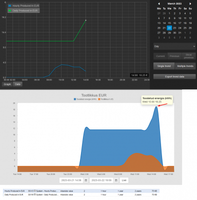Click the blue peak near Wed 15:00
The height and width of the screenshot is (200, 197).
(x=156, y=107)
